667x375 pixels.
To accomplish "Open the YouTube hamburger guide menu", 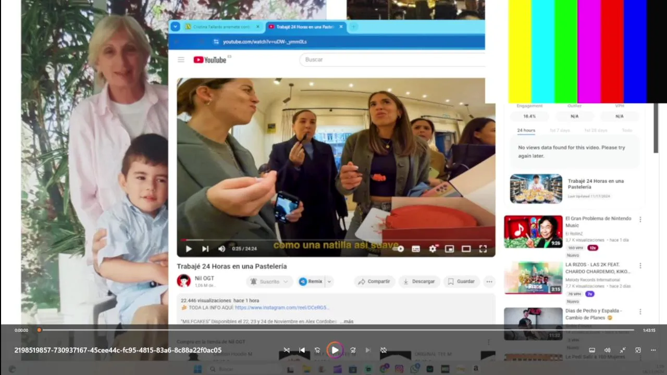I will 181,60.
